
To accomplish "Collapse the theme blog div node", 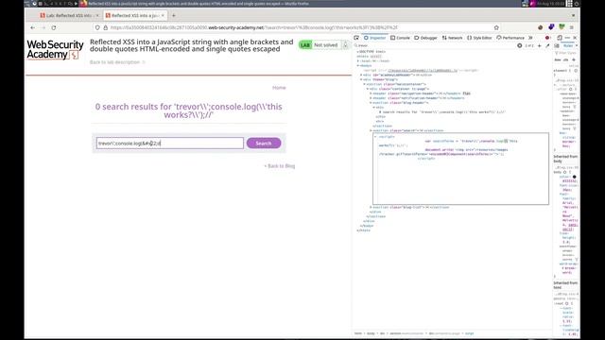I will tap(361, 79).
